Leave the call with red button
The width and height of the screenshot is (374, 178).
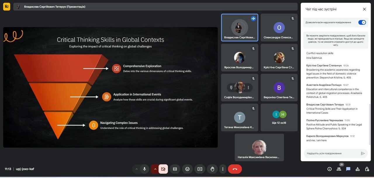tap(235, 169)
